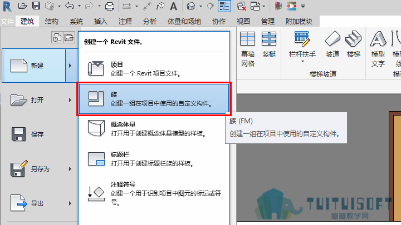Show recent documents icon in file menu

coord(57,38)
